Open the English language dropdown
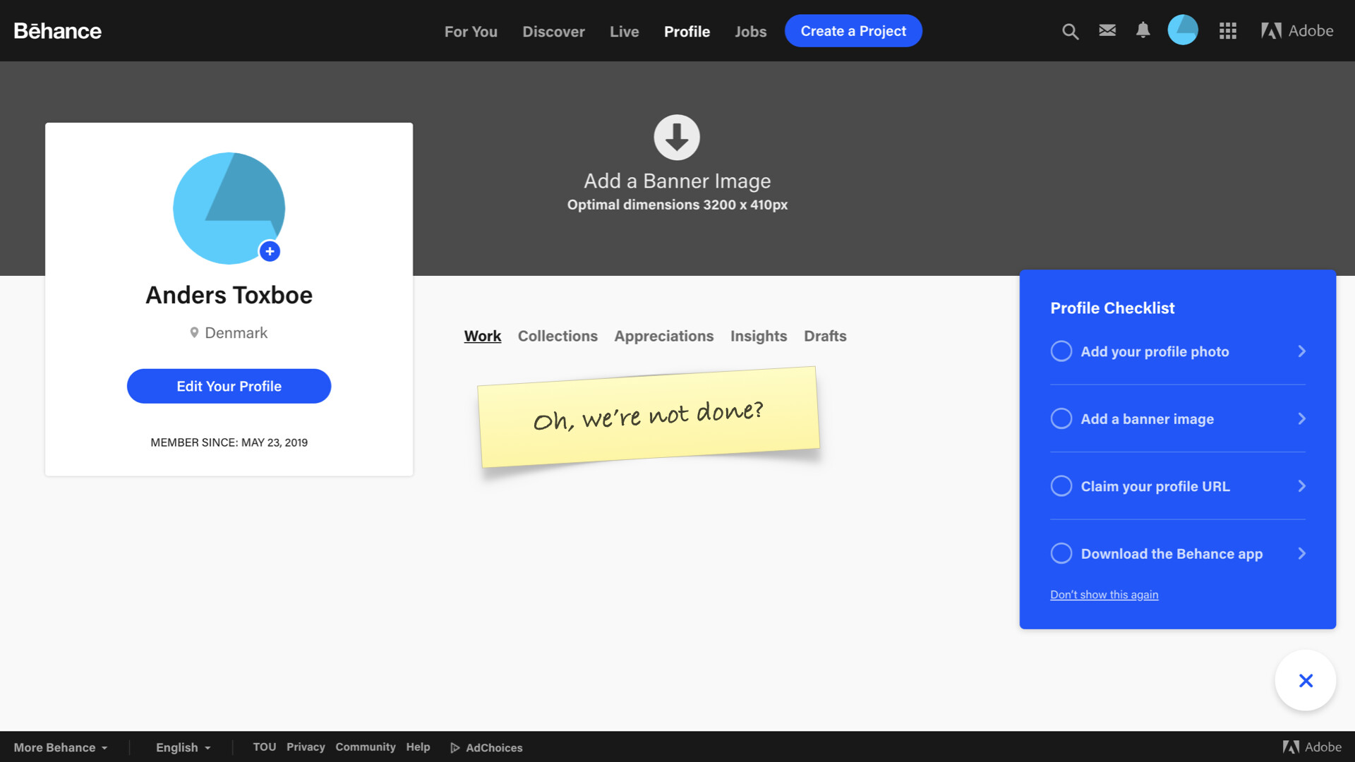This screenshot has height=762, width=1355. click(x=183, y=747)
